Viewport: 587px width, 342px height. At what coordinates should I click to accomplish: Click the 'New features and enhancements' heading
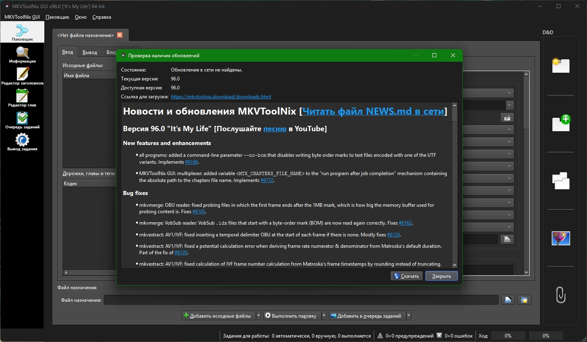point(167,143)
